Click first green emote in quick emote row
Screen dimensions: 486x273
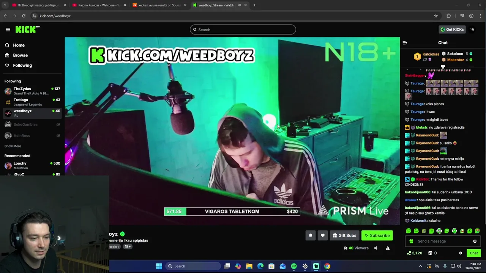tap(409, 231)
